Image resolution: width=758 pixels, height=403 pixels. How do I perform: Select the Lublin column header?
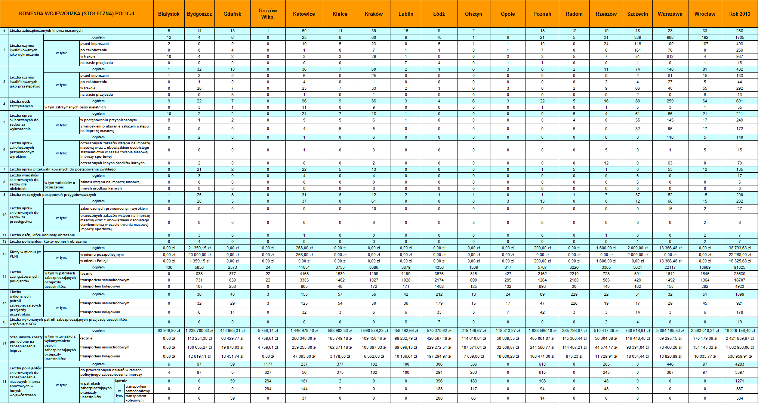tap(406, 14)
